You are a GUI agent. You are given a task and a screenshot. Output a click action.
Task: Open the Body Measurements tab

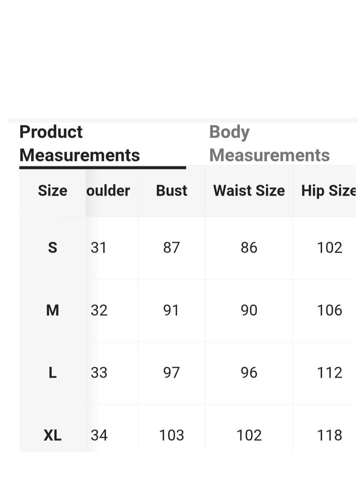pyautogui.click(x=269, y=143)
